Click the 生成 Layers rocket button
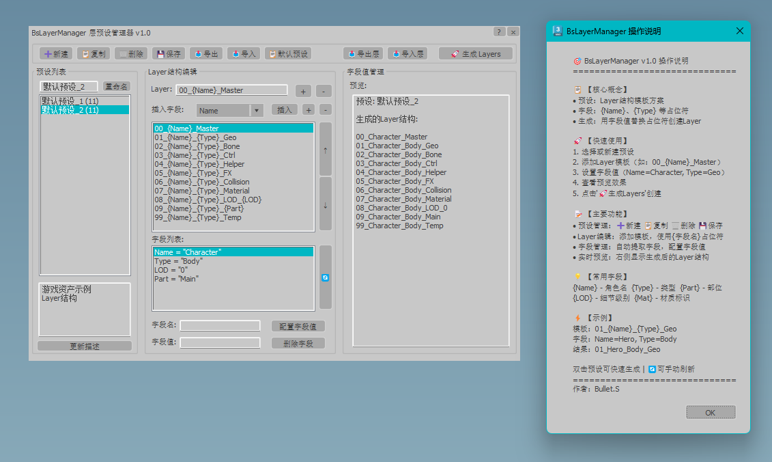 pyautogui.click(x=476, y=54)
